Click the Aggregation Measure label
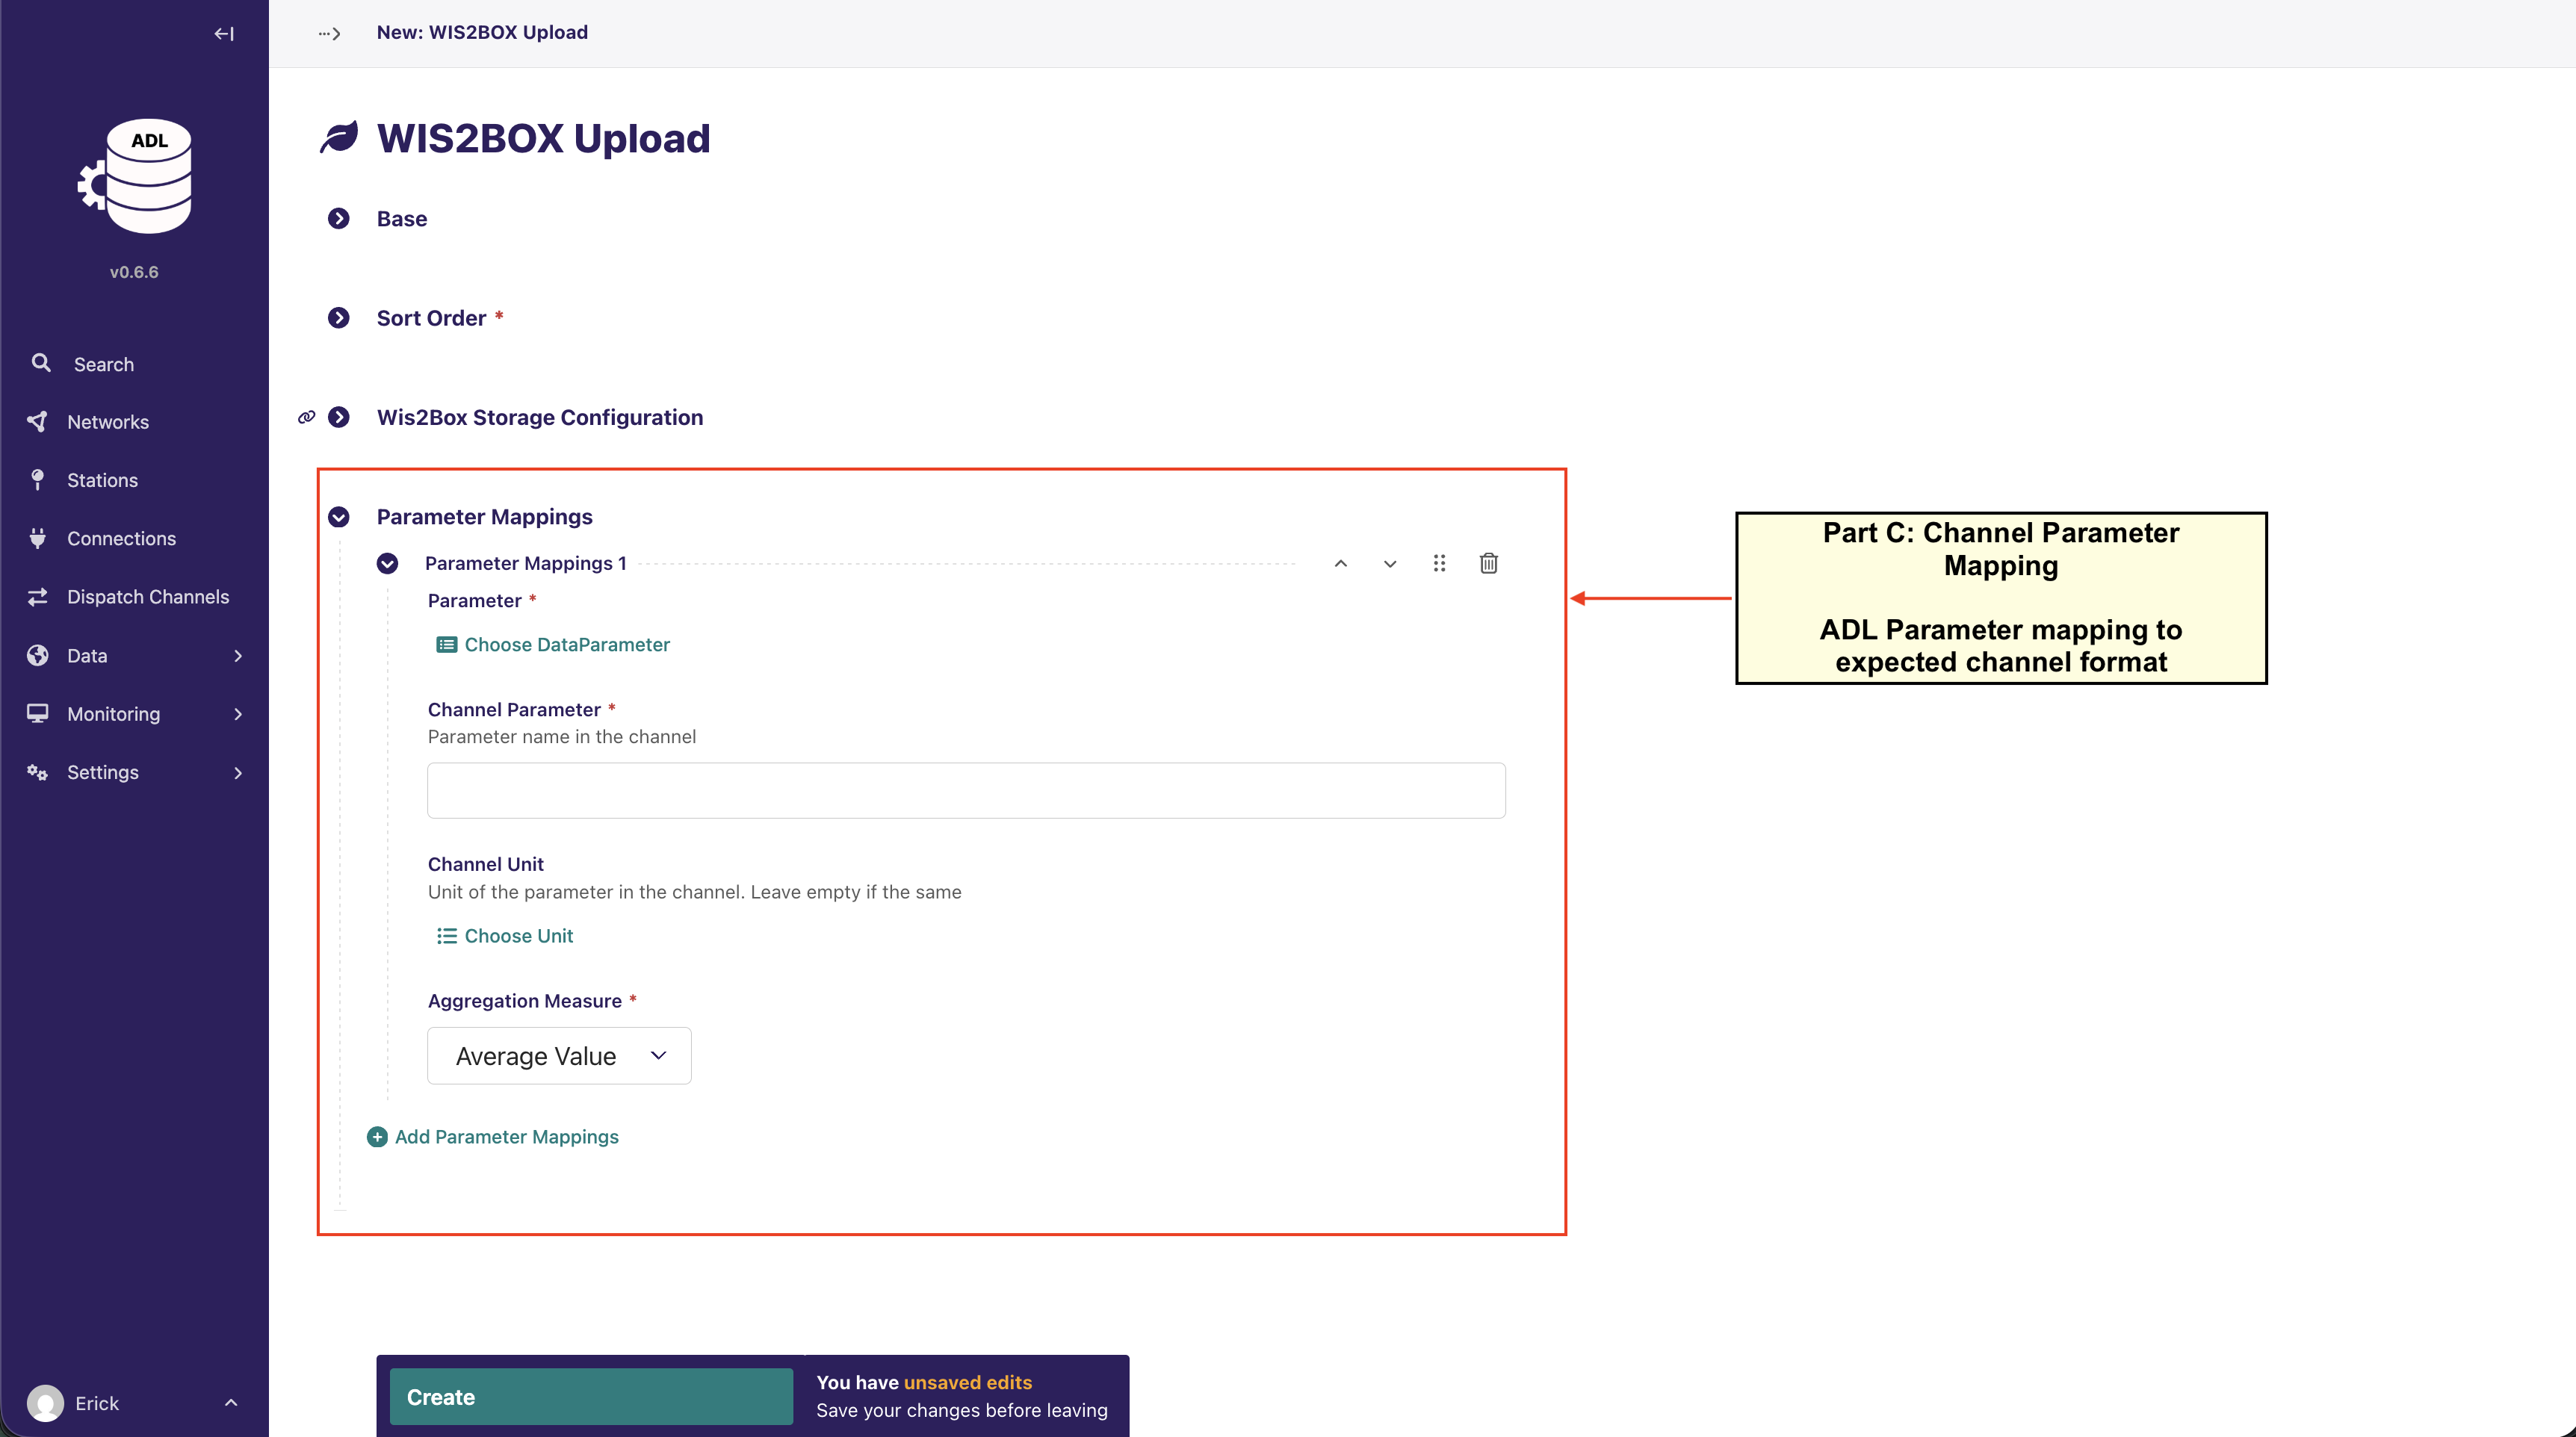The height and width of the screenshot is (1437, 2576). [x=525, y=1001]
